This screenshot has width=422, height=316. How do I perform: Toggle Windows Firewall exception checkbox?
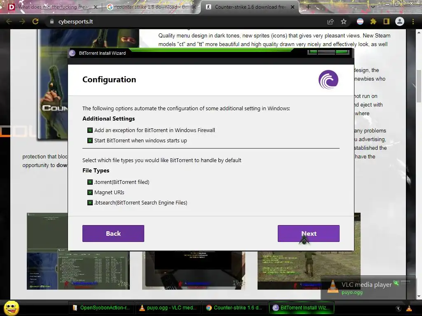pos(90,130)
